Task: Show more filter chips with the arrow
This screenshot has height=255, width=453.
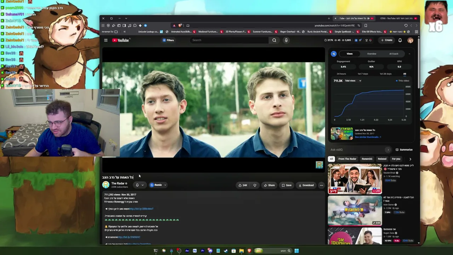Action: pyautogui.click(x=410, y=159)
